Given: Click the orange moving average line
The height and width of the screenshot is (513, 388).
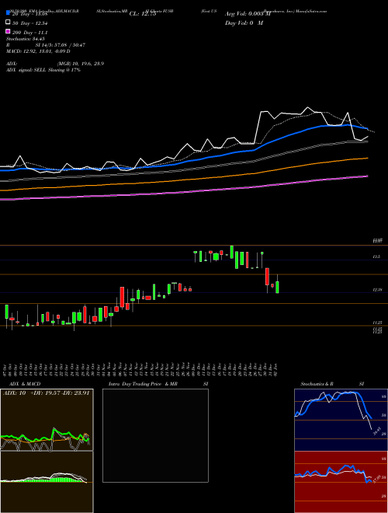Looking at the screenshot, I should (x=183, y=180).
